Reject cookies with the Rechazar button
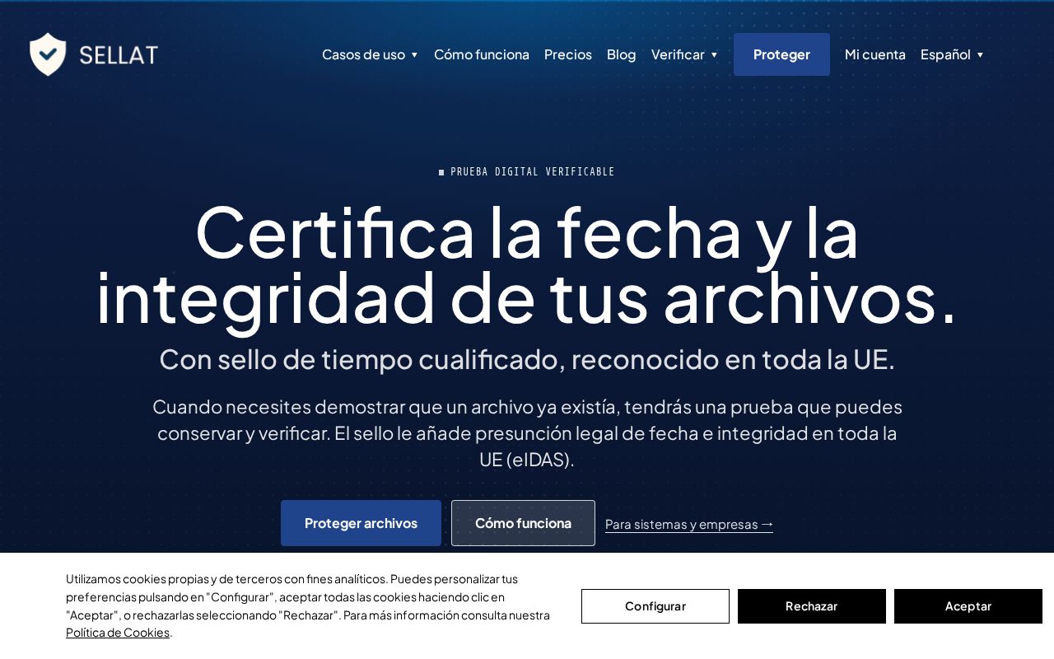This screenshot has width=1054, height=659. (812, 606)
